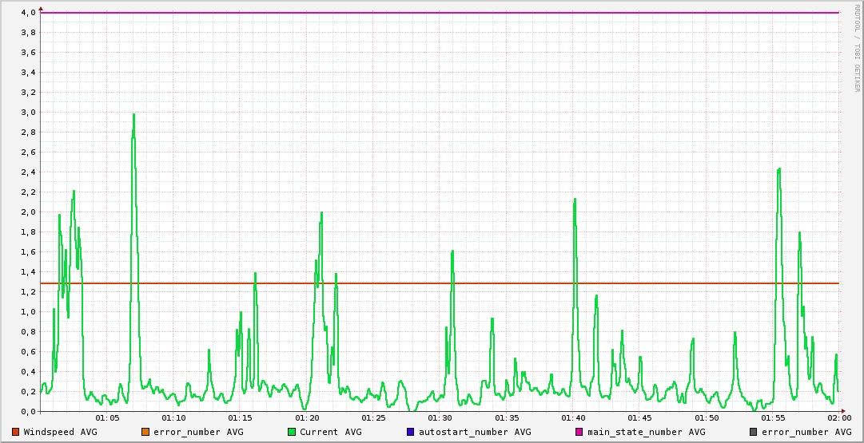
Task: Select the 01:30 time axis label
Action: click(x=440, y=417)
